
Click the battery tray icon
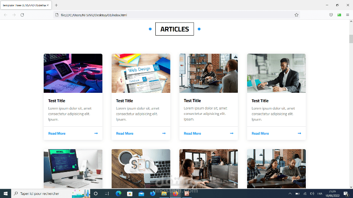click(297, 194)
